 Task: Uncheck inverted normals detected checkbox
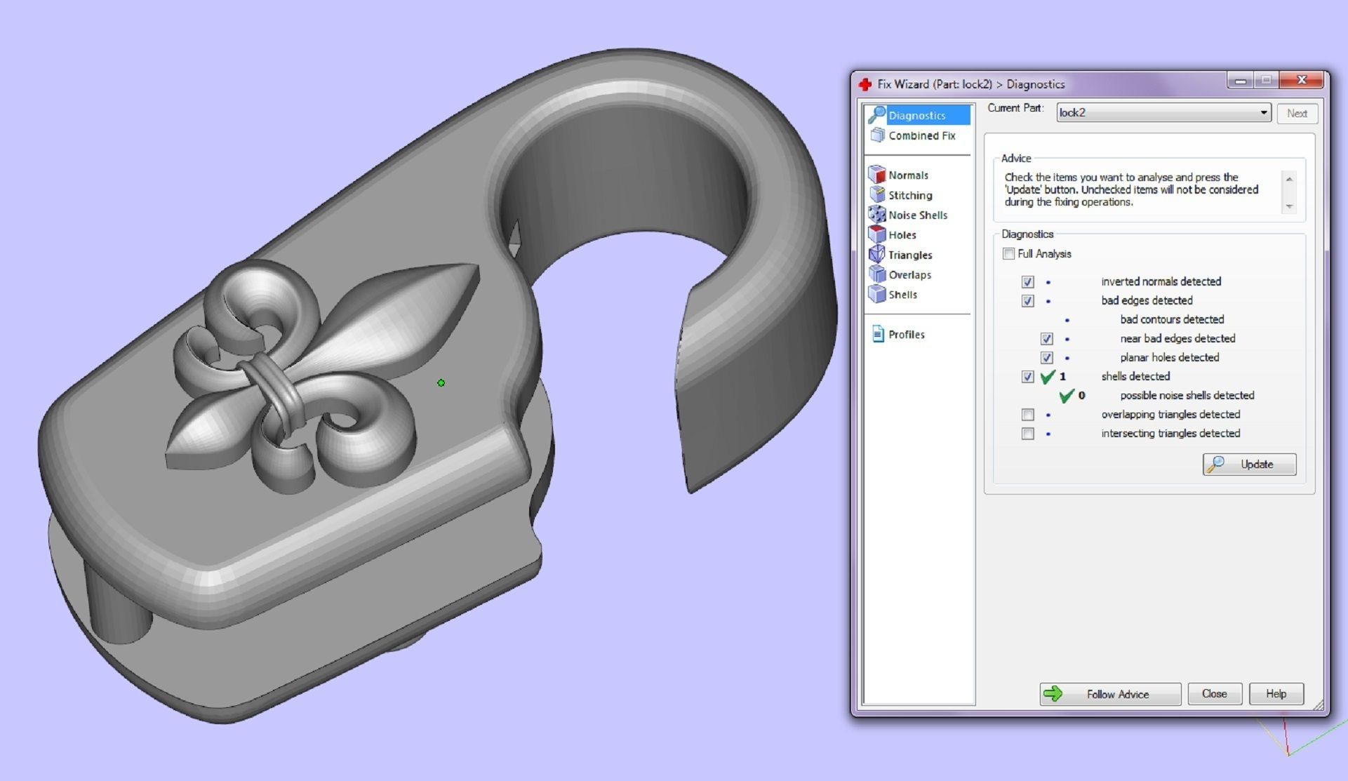(1027, 282)
